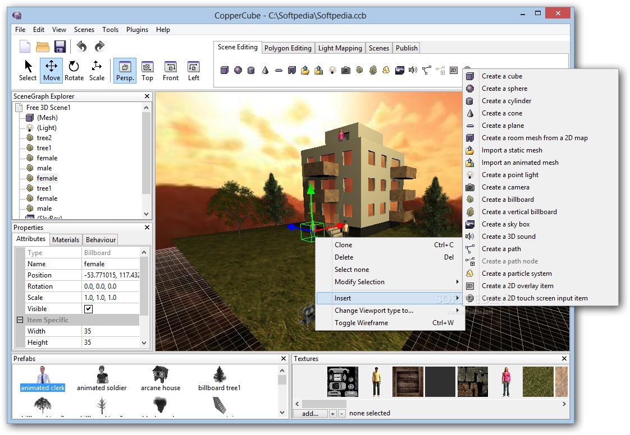Click the plus button beside add...
The image size is (630, 435).
pos(332,413)
